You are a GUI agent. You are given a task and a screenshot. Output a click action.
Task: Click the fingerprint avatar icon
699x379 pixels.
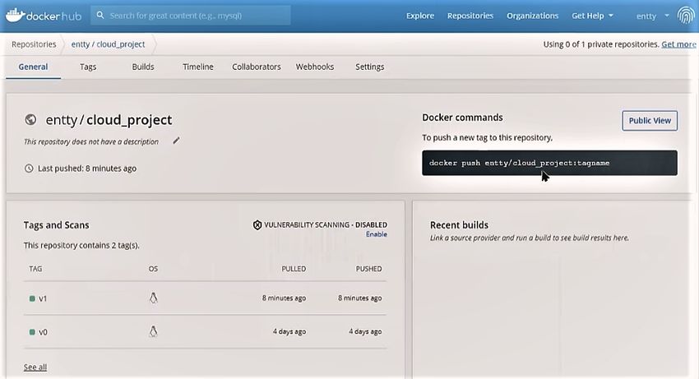coord(686,16)
